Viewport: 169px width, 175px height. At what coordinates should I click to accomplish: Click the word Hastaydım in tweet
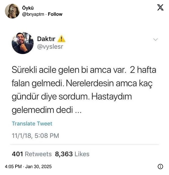coord(112,96)
